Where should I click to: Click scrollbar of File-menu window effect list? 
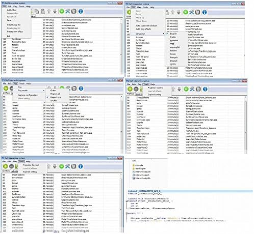click(x=121, y=46)
